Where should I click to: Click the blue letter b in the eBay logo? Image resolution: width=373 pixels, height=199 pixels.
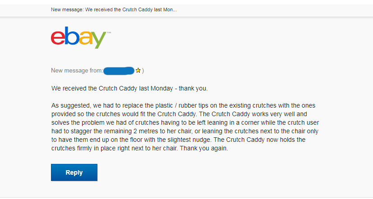point(71,36)
